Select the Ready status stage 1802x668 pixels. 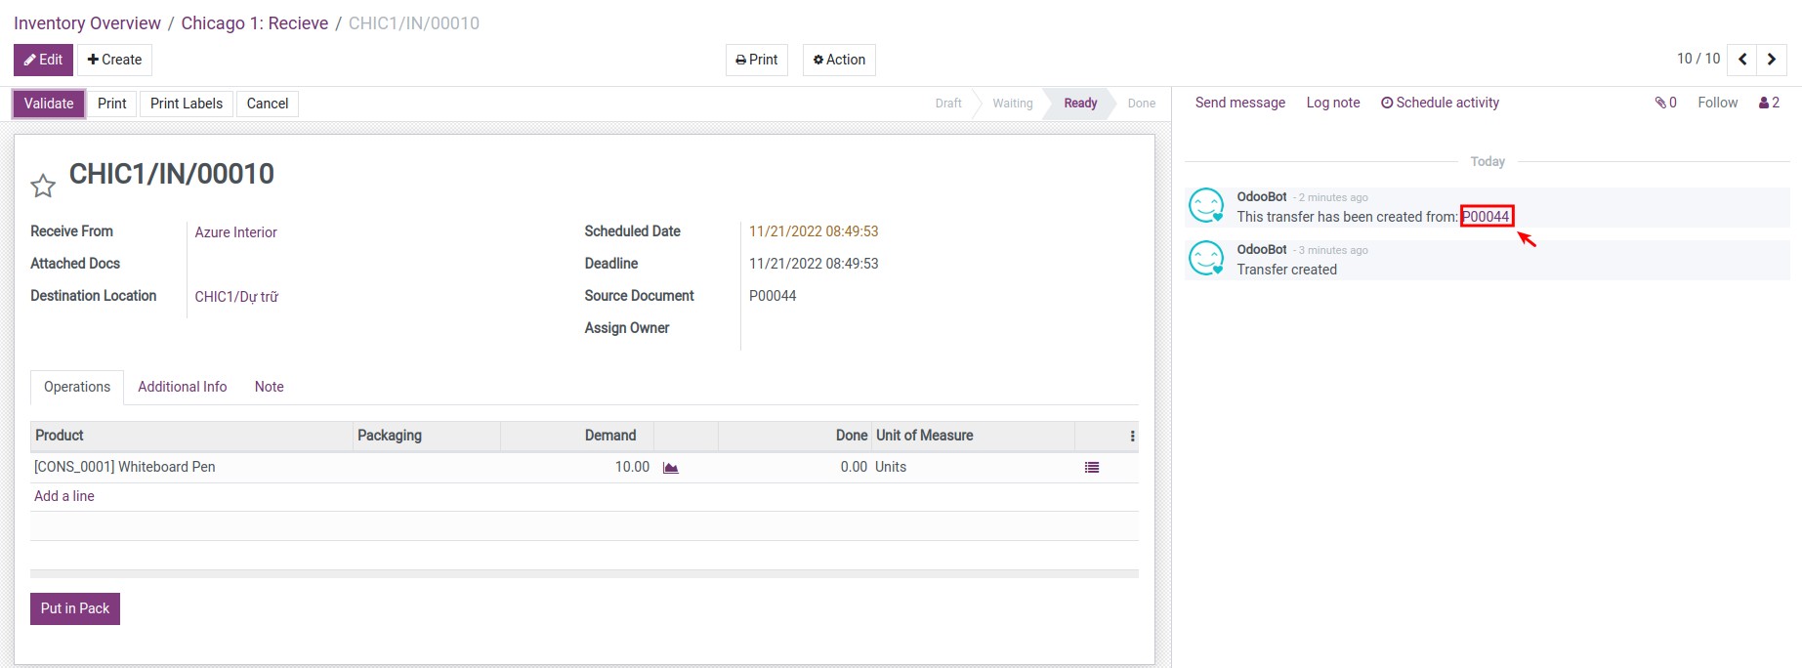tap(1080, 104)
